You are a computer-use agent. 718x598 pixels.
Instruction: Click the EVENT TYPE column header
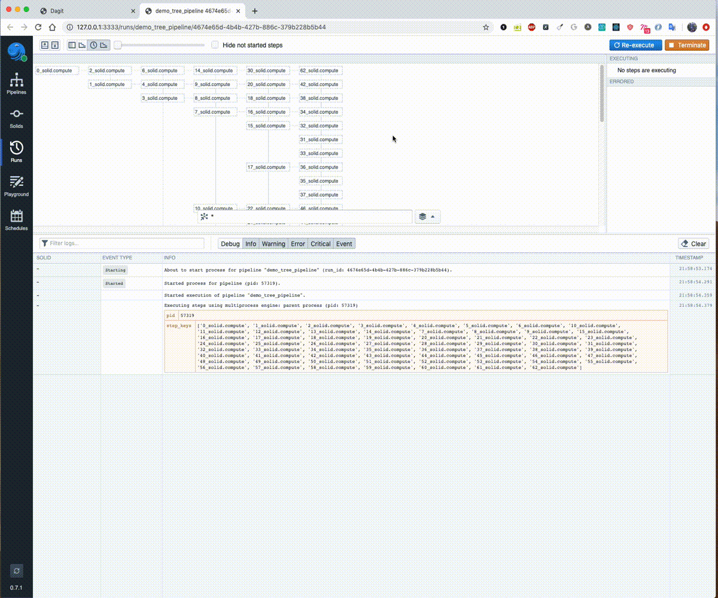coord(117,258)
